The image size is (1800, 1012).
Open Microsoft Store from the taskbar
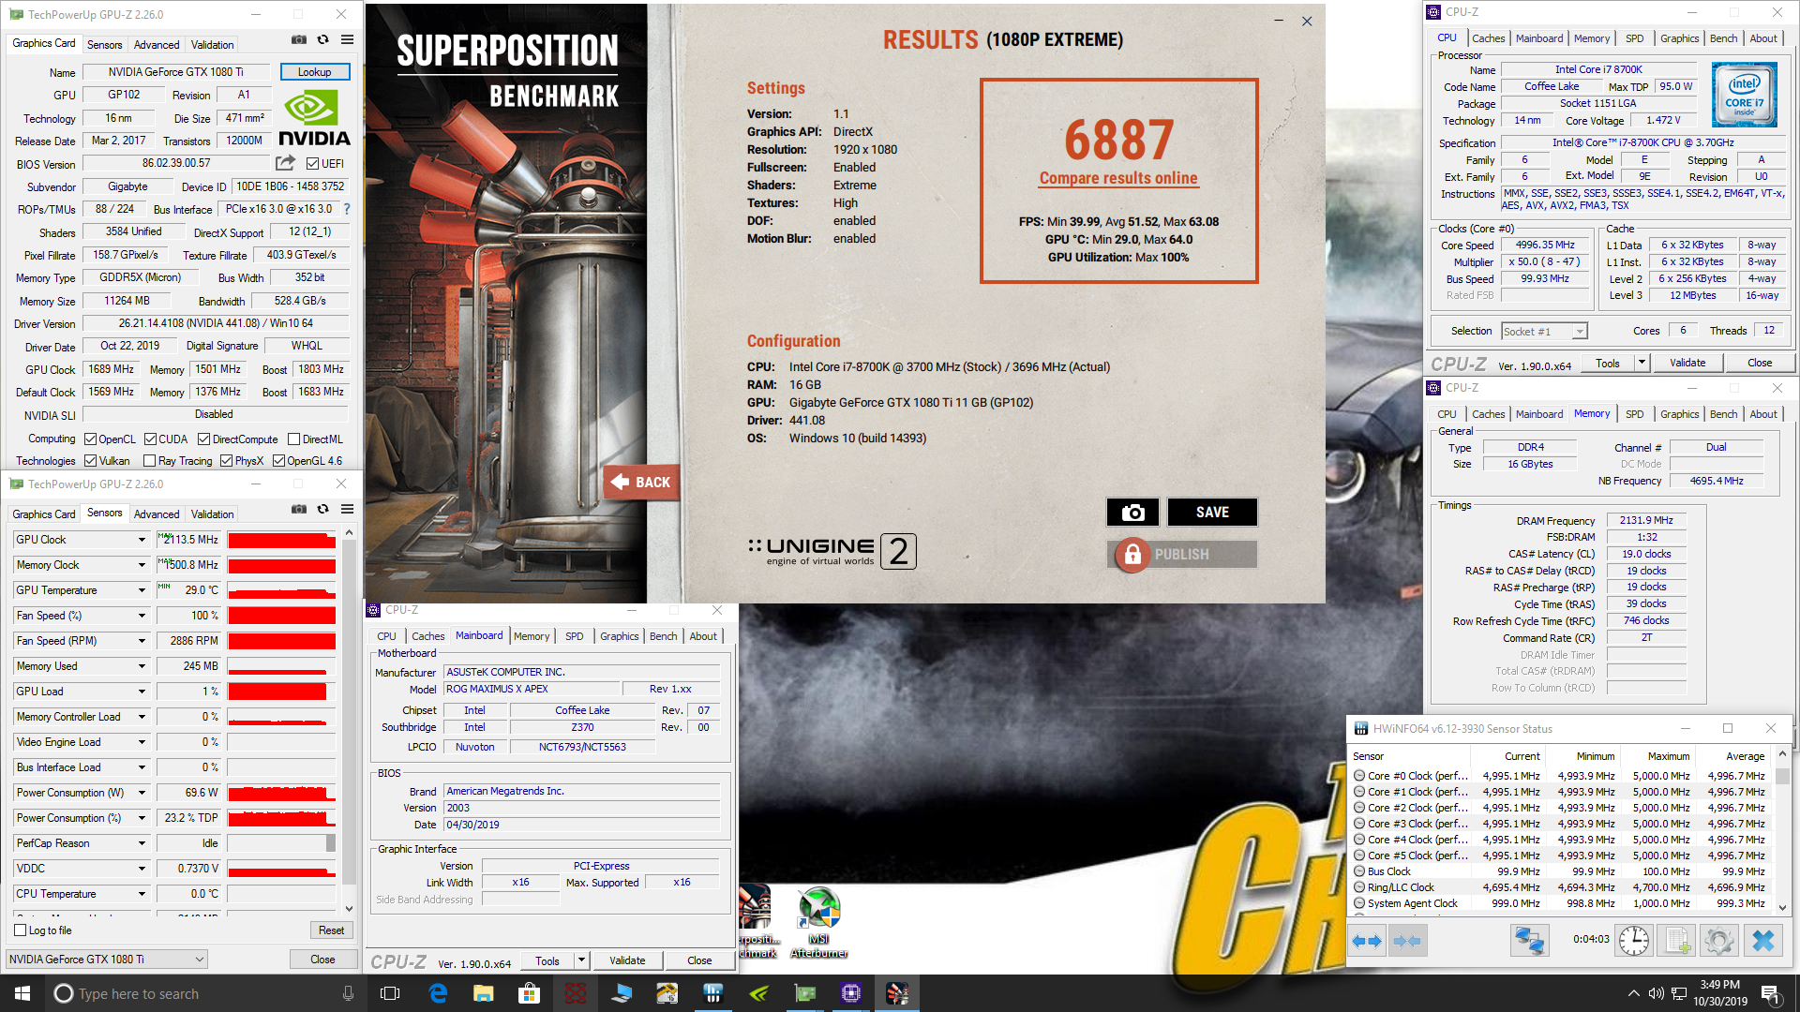[x=529, y=993]
